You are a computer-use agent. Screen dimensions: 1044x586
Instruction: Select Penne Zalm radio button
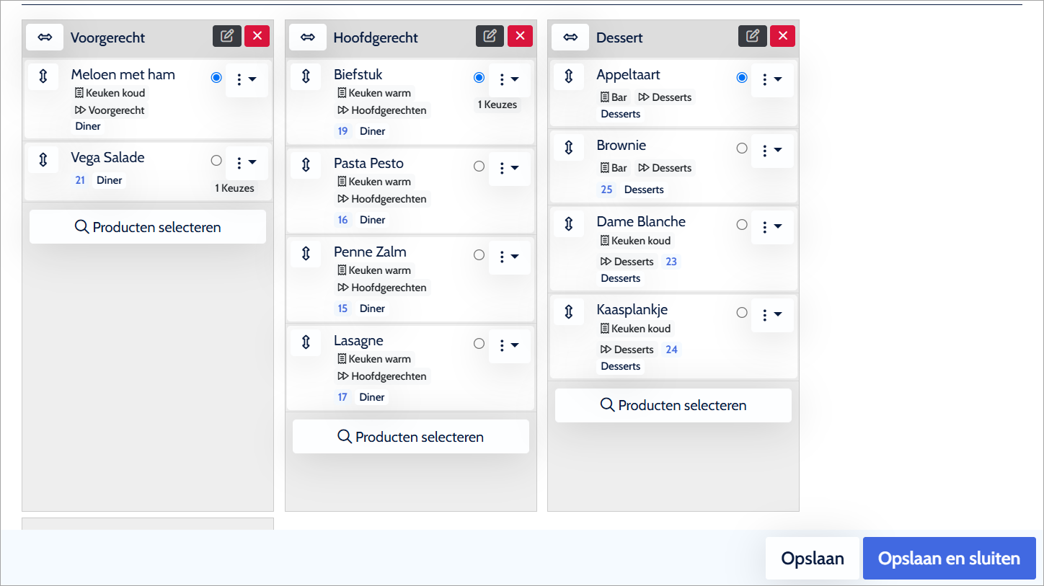[479, 254]
